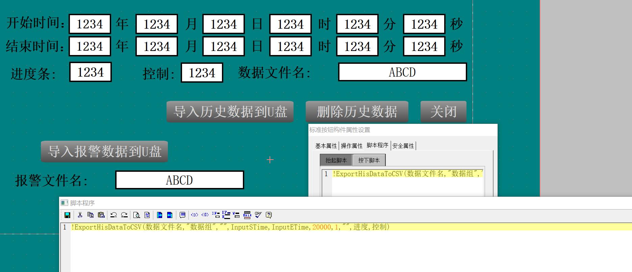632x272 pixels.
Task: Click the 报警文件名 label
Action: coord(51,181)
